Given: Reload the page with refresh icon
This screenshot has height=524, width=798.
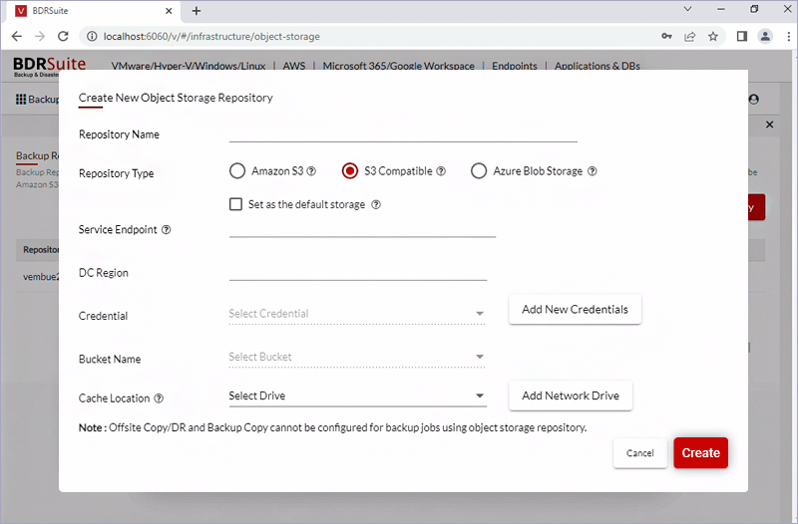Looking at the screenshot, I should click(63, 36).
